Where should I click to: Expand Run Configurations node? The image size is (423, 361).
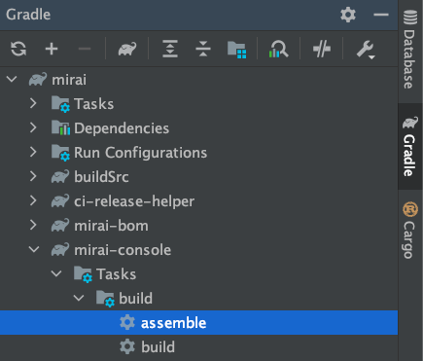[x=33, y=152]
